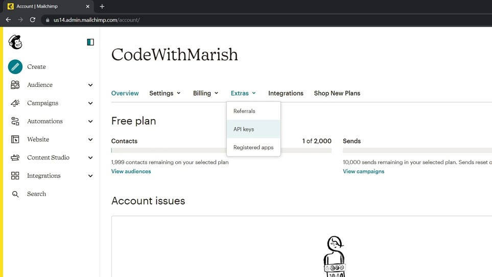This screenshot has height=277, width=492.
Task: Open the Integrations tab in account navigation
Action: (x=286, y=93)
